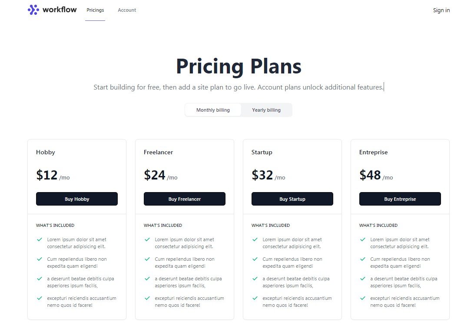Click the Buy Freelancer button
This screenshot has width=474, height=329.
pyautogui.click(x=184, y=199)
